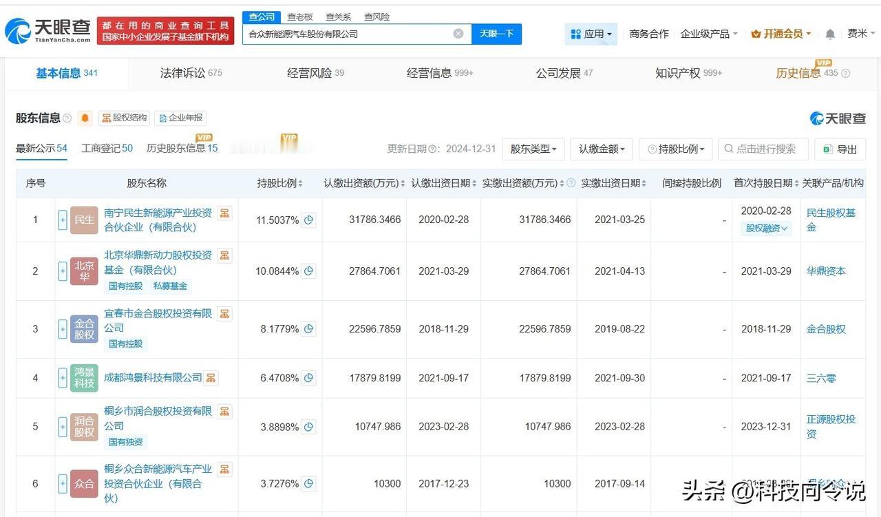Image resolution: width=881 pixels, height=517 pixels.
Task: Click pie chart icon beside 10.0844%
Action: 309,271
